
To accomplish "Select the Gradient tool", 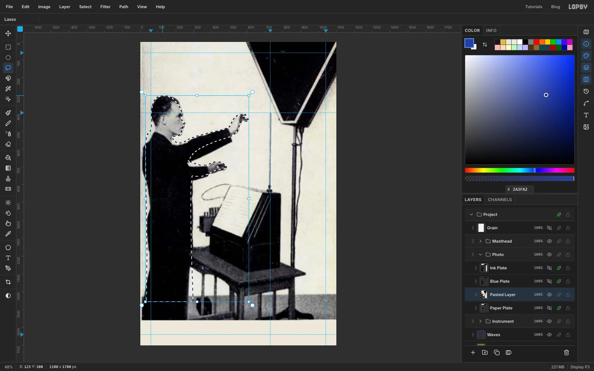I will coord(8,168).
